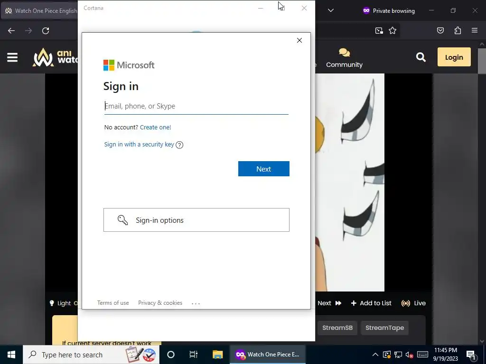Screen dimensions: 486x364
Task: Show hidden system tray icons
Action: click(x=375, y=355)
